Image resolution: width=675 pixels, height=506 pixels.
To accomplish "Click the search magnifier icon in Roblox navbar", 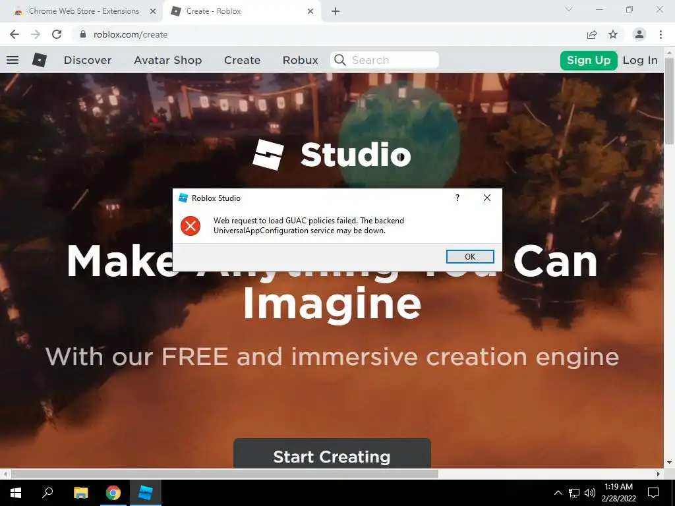I will click(x=340, y=60).
